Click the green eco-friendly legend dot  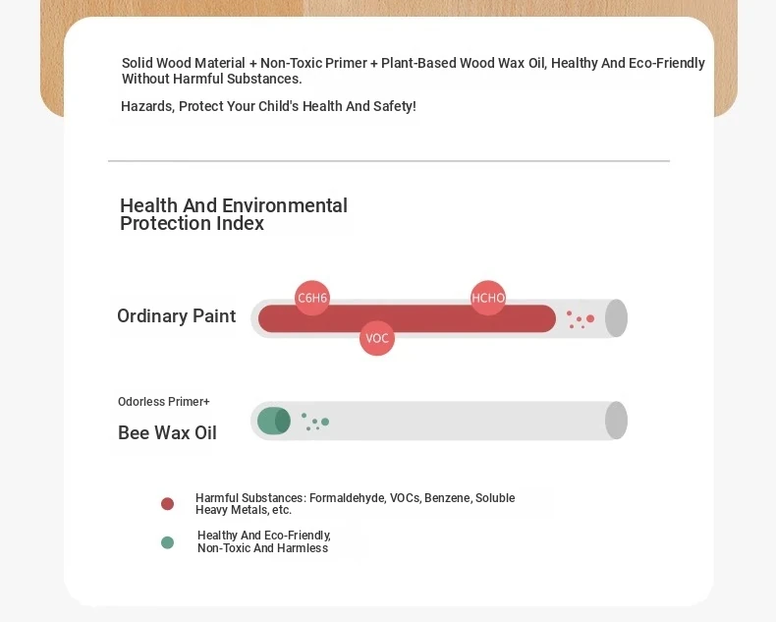point(167,542)
